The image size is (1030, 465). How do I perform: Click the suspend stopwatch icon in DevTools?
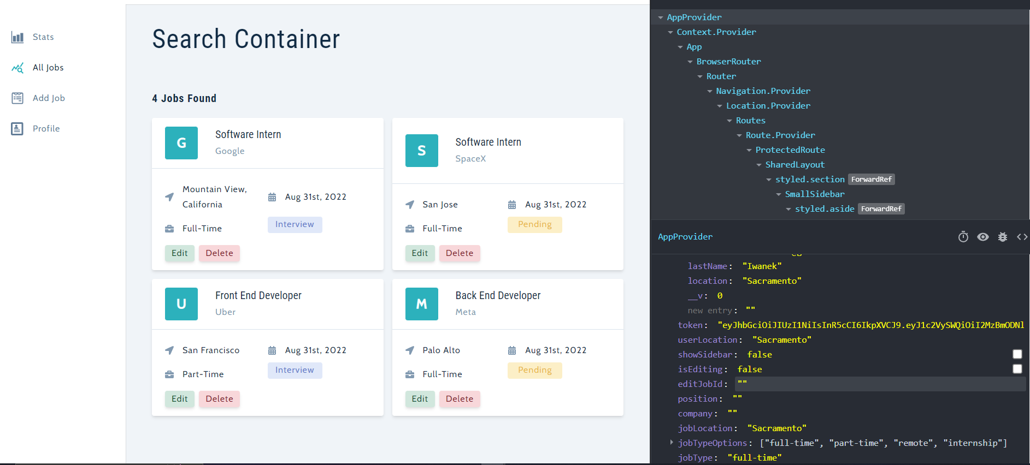963,237
